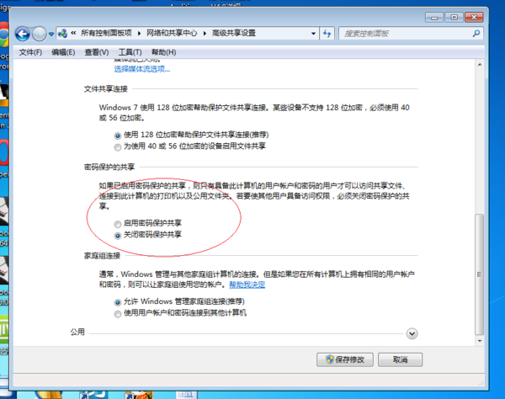Screen dimensions: 505x399
Task: Click the refresh icon next to the address bar
Action: point(327,33)
